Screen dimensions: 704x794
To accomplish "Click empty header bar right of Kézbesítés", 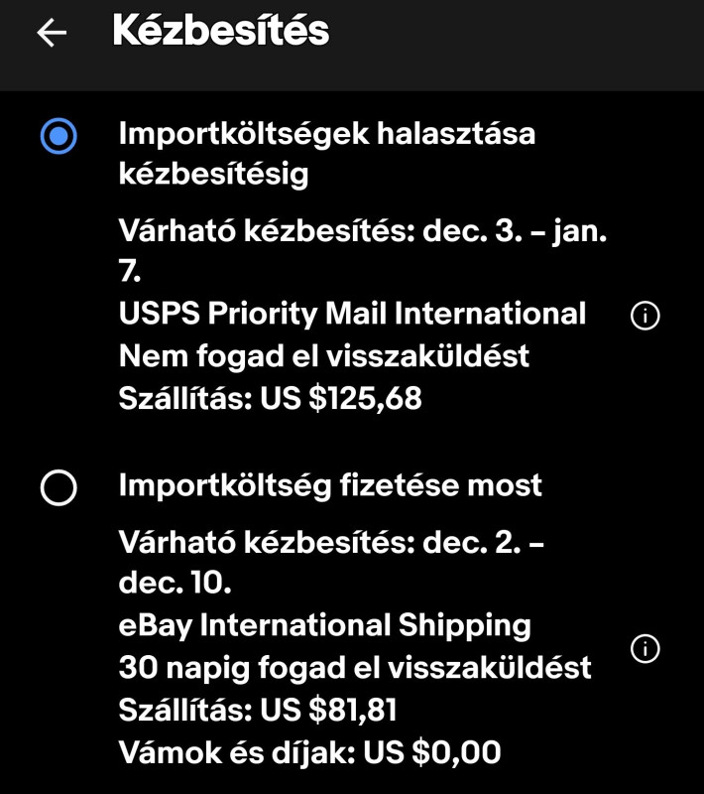I will [526, 35].
